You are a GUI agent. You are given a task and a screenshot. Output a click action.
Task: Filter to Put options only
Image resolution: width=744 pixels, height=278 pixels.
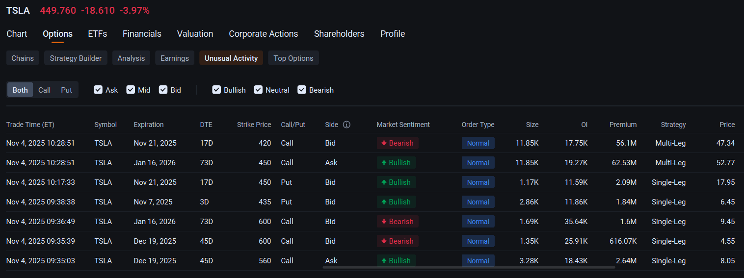point(66,90)
